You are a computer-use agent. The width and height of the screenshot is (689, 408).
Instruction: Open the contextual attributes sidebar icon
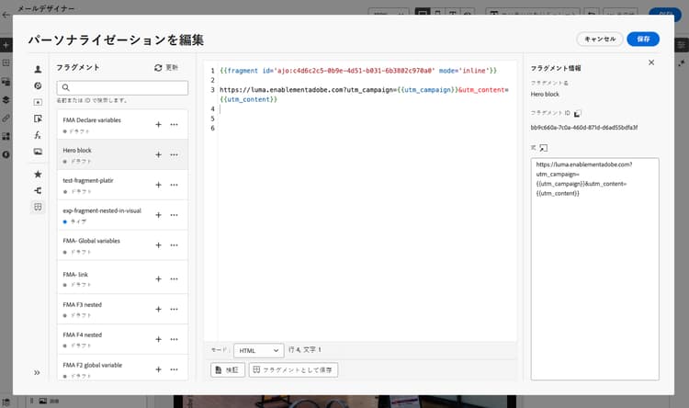38,190
